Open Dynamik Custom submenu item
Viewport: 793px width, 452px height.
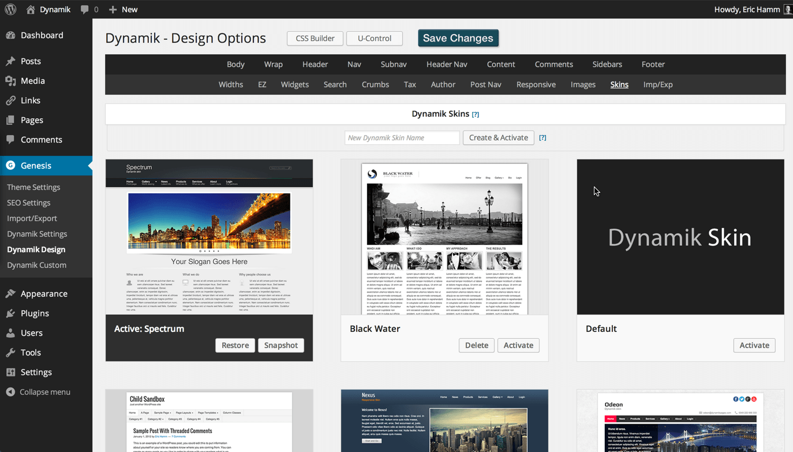click(x=37, y=265)
